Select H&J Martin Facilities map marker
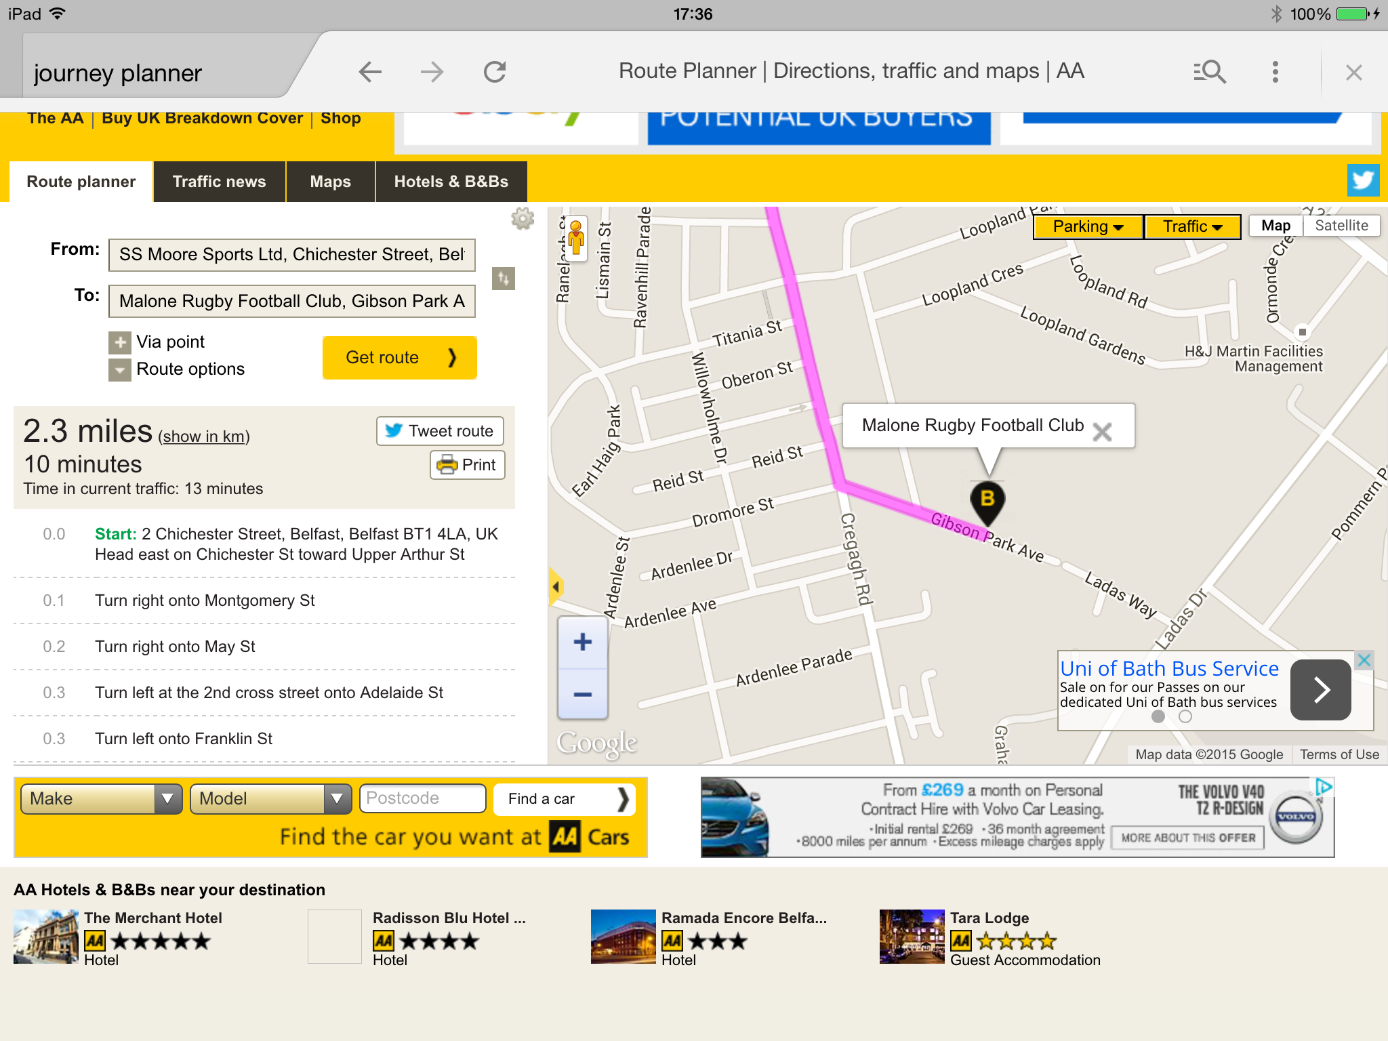This screenshot has width=1388, height=1041. (x=1302, y=332)
